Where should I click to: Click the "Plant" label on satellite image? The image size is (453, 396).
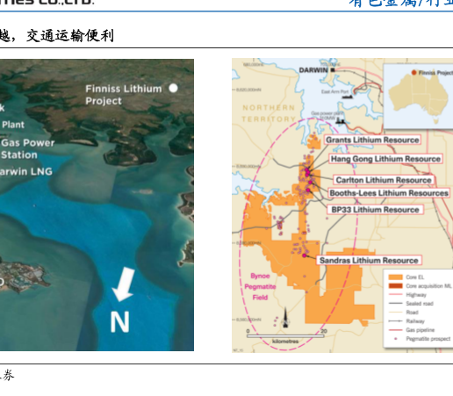point(13,125)
